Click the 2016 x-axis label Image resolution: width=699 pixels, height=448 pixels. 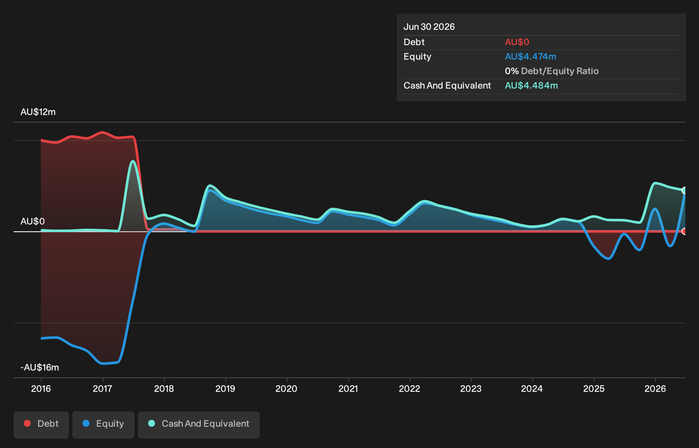pyautogui.click(x=41, y=389)
